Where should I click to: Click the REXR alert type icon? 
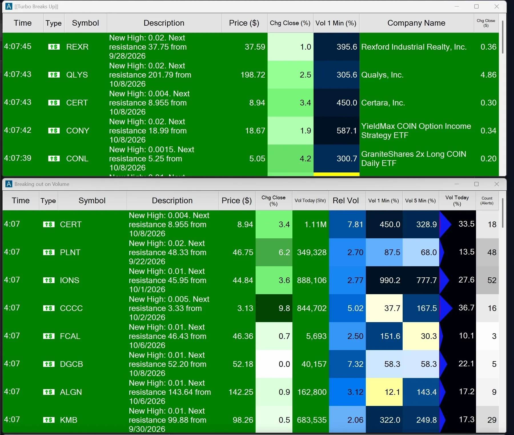click(x=54, y=47)
